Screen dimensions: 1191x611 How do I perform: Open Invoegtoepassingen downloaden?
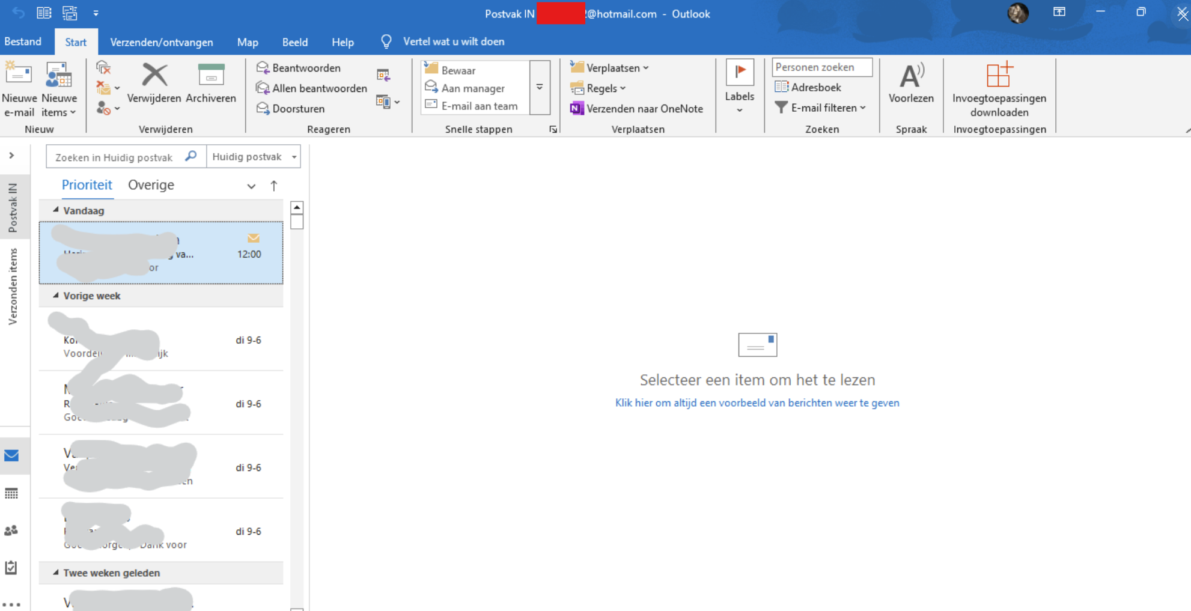[x=999, y=90]
